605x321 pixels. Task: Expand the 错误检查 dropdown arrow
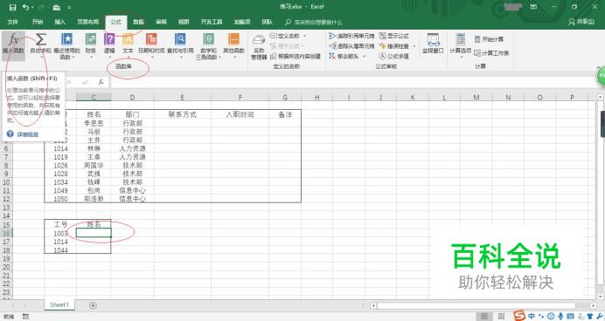(x=414, y=46)
